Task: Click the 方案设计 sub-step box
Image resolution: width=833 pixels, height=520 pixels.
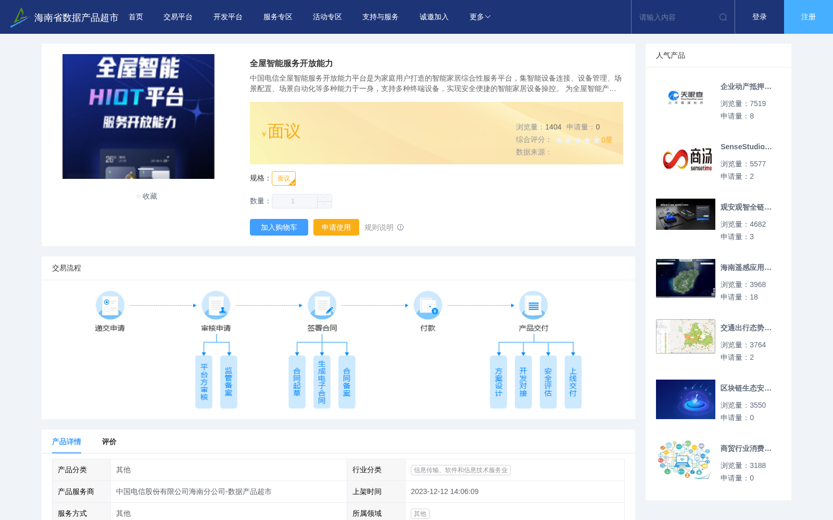Action: (498, 382)
